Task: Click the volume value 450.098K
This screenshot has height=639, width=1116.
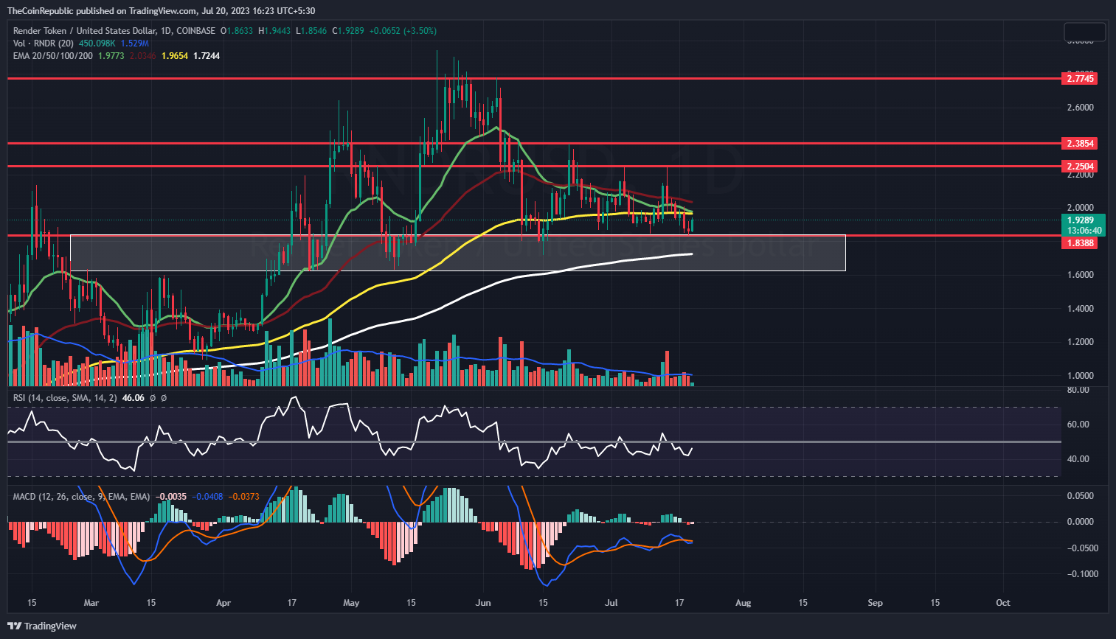Action: pos(97,43)
